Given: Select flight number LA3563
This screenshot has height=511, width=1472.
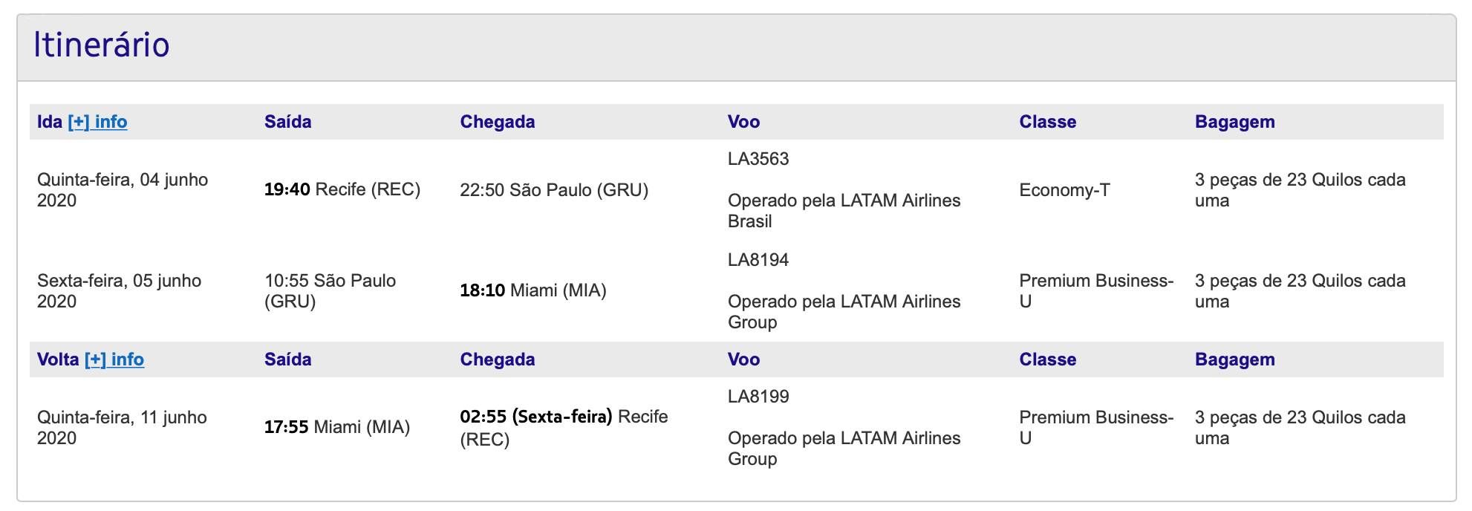Looking at the screenshot, I should point(758,159).
